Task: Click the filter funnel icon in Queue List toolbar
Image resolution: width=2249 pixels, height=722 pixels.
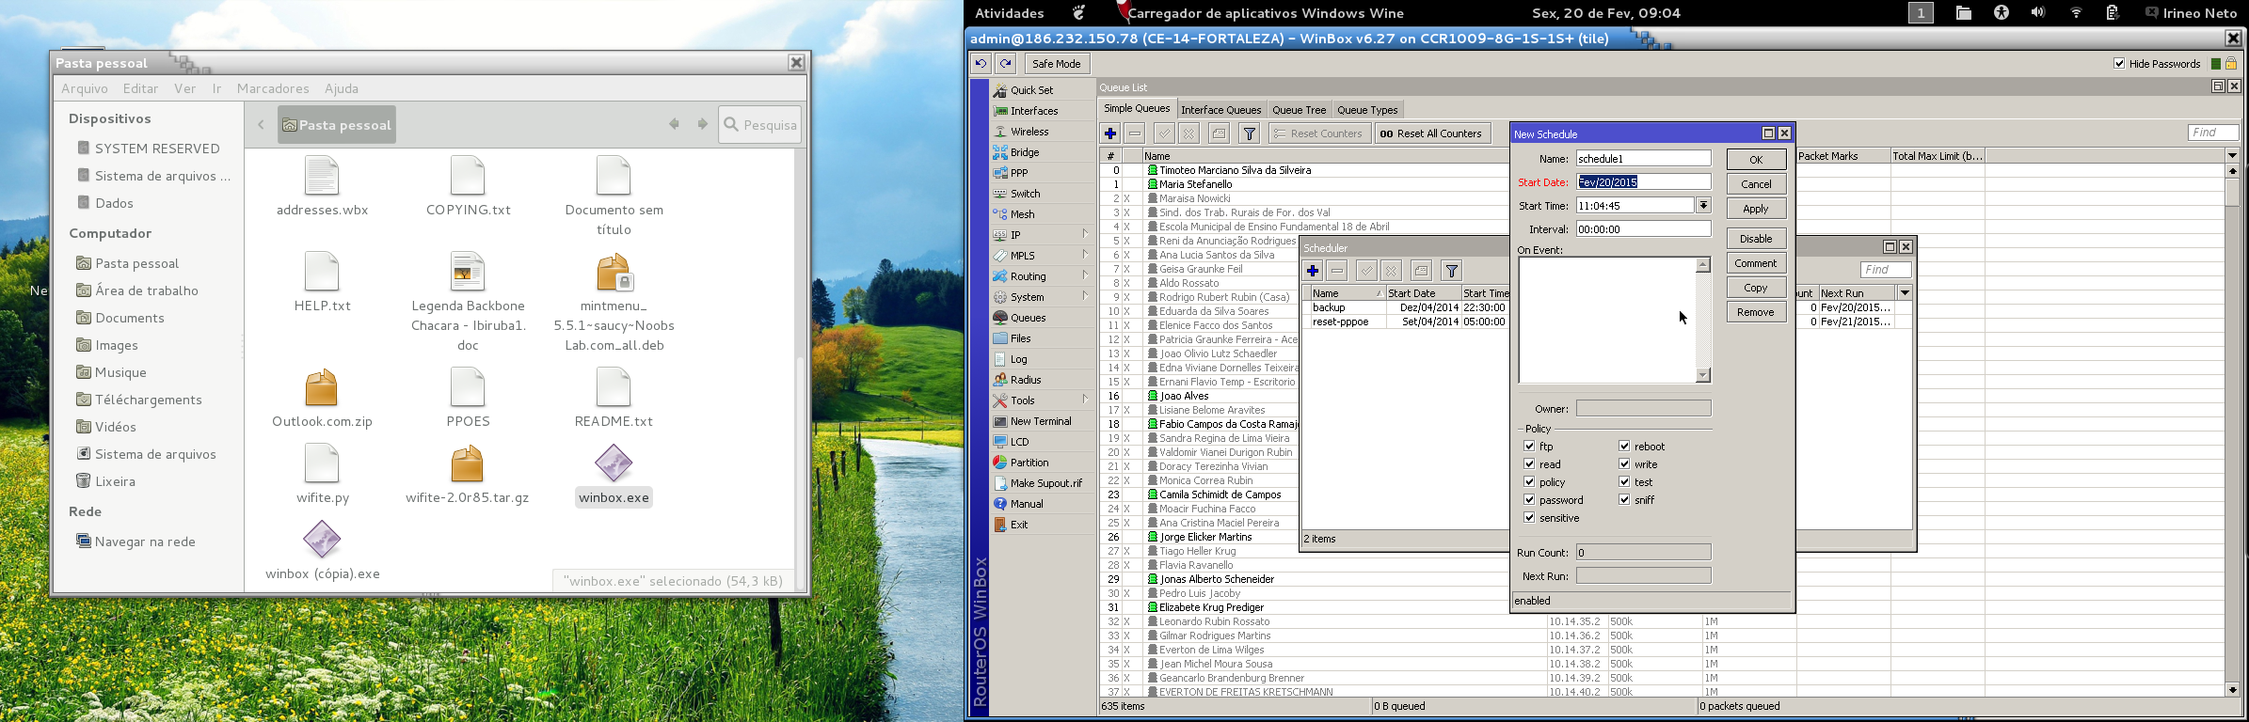Action: [1249, 133]
